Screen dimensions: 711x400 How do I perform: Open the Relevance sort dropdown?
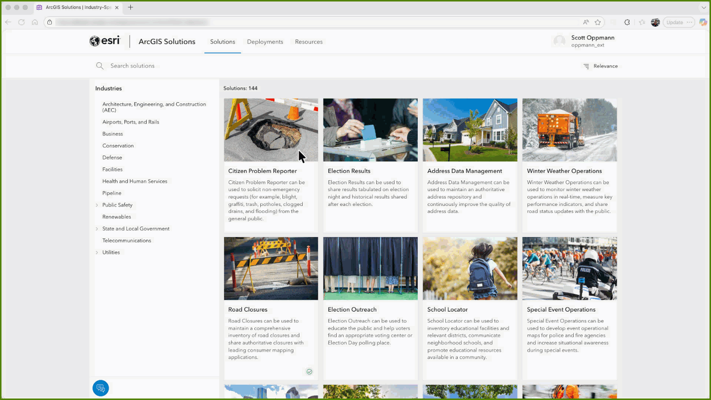click(600, 66)
